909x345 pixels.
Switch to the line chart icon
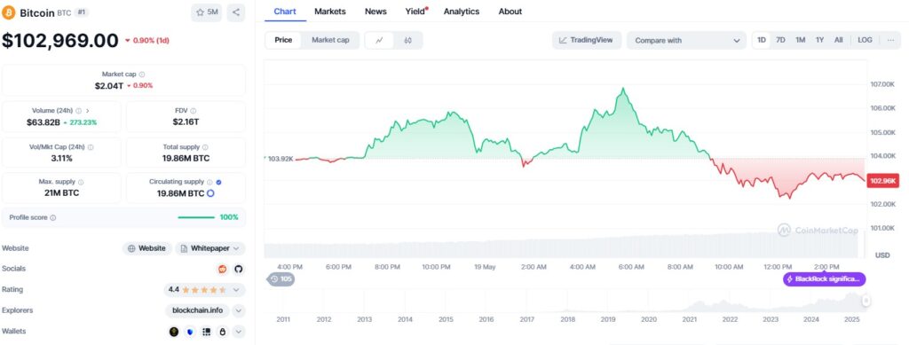coord(379,40)
